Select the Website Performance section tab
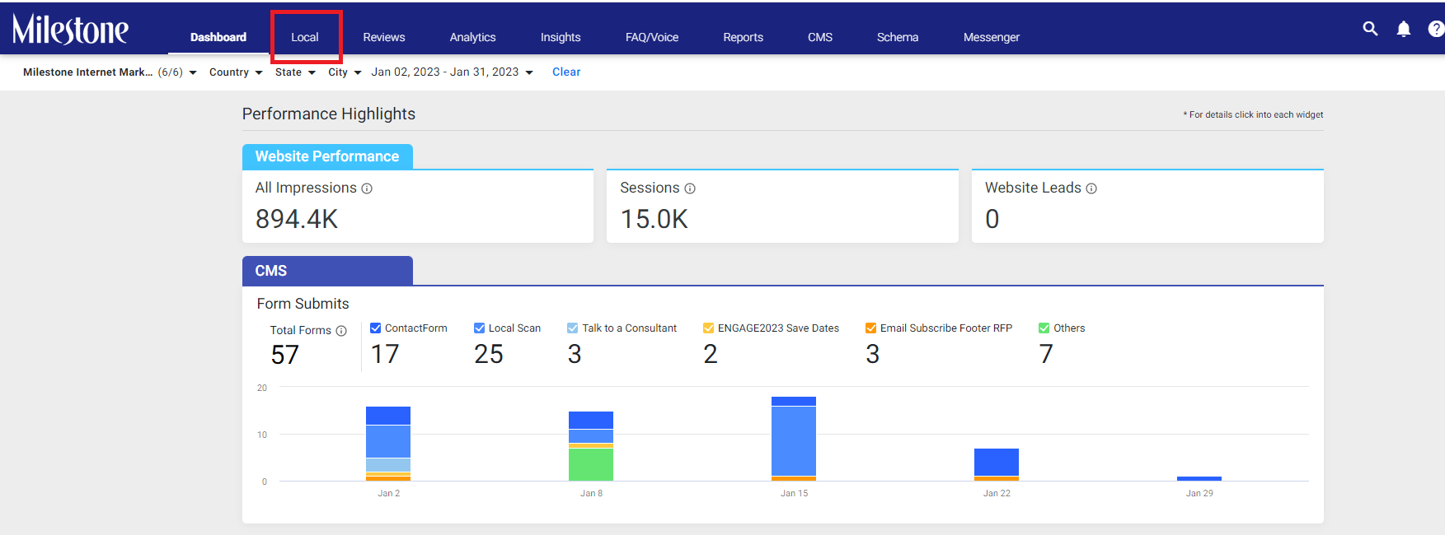Viewport: 1445px width, 535px height. [327, 156]
